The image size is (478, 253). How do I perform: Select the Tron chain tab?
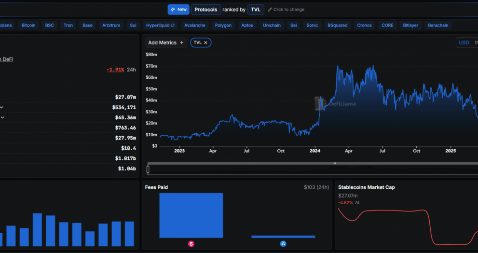click(68, 25)
